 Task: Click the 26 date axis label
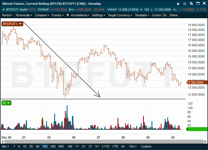tap(74, 137)
